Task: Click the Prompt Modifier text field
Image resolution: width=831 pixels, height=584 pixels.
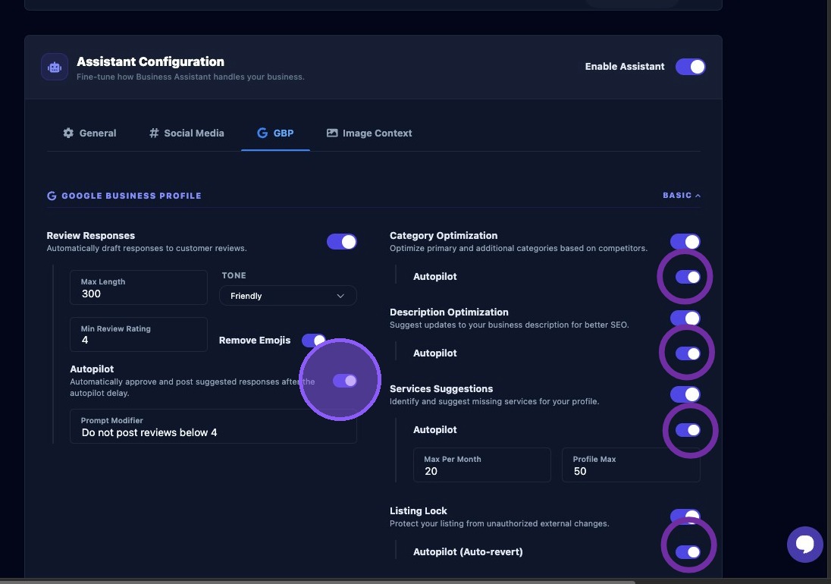Action: point(213,426)
